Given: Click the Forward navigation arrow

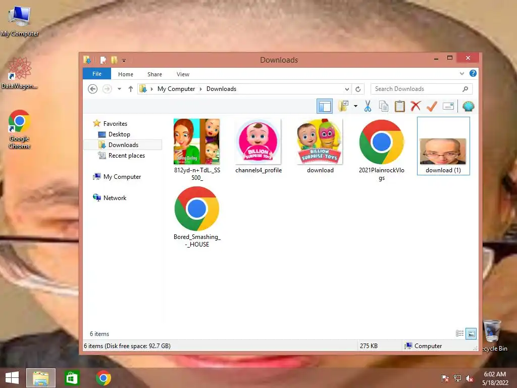Looking at the screenshot, I should [x=107, y=89].
